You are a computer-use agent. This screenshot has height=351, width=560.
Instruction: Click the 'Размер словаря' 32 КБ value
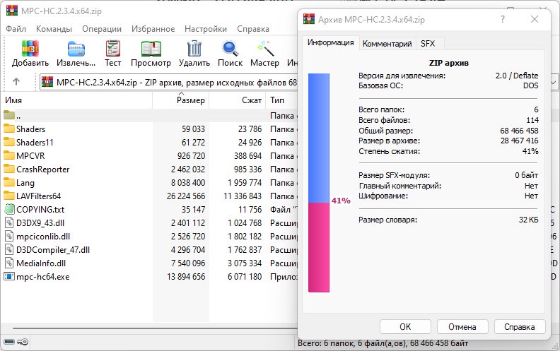pos(529,220)
